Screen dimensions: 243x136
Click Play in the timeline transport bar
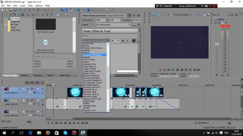tap(61, 123)
